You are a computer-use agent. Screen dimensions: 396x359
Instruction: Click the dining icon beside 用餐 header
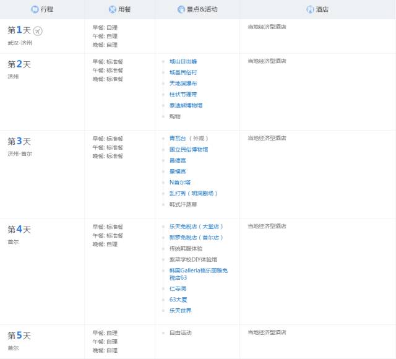tap(112, 9)
